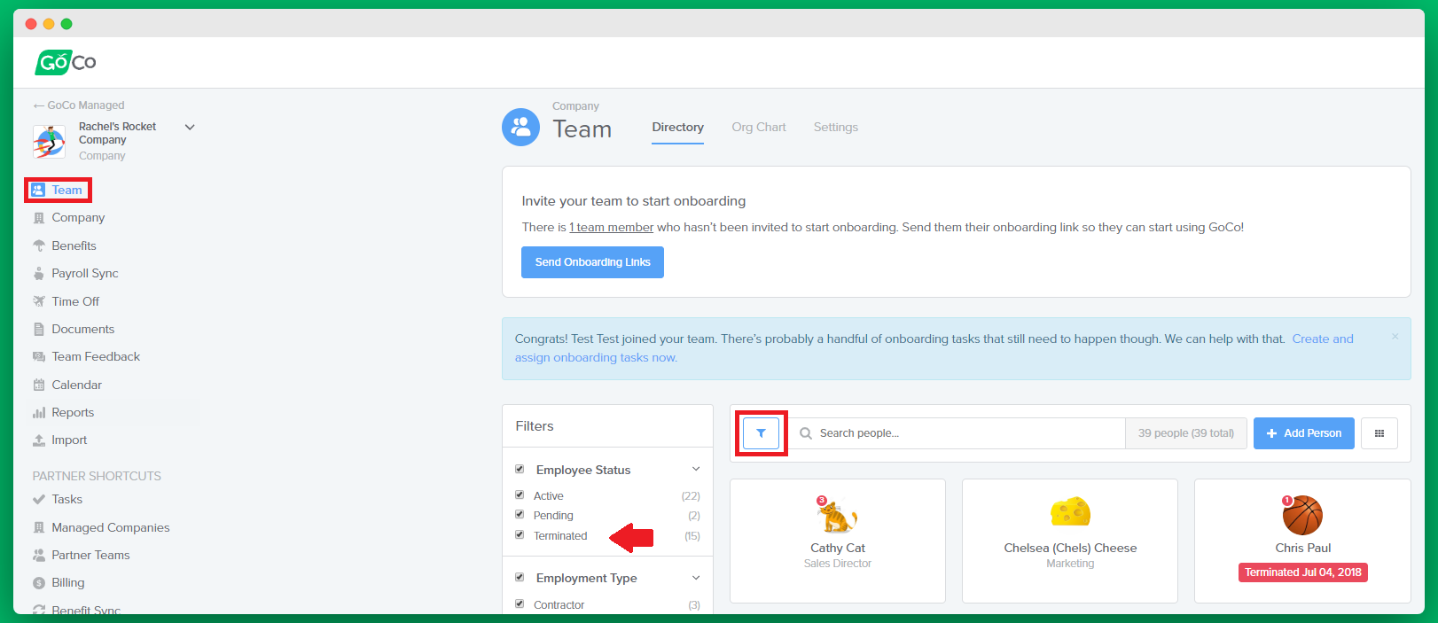Click the GoCo logo
This screenshot has width=1438, height=623.
(x=66, y=62)
